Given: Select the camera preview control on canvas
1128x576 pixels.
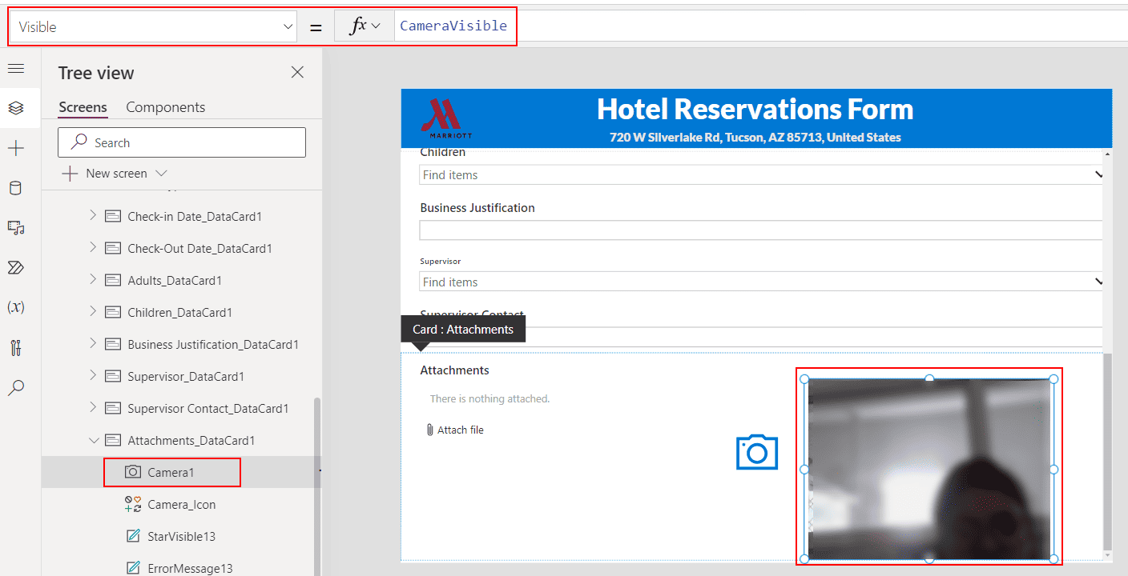Looking at the screenshot, I should (x=929, y=469).
